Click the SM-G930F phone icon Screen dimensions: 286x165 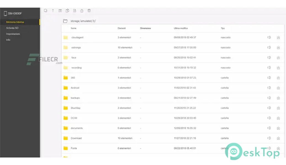click(5, 13)
